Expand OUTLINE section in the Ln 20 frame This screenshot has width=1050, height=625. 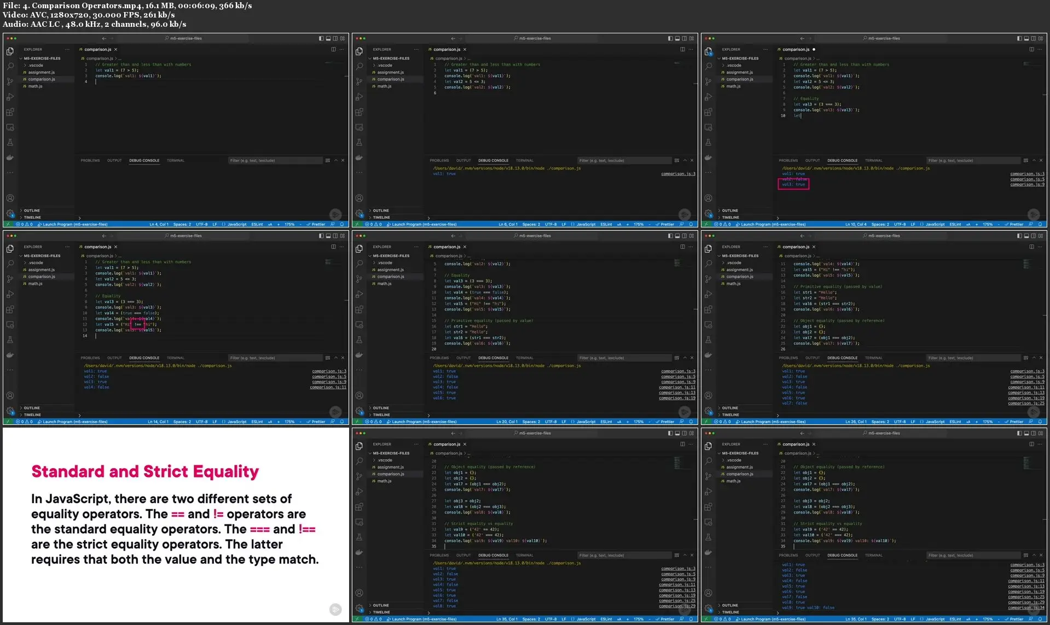tap(380, 408)
